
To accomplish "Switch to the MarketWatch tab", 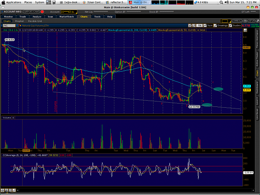I will 67,17.
